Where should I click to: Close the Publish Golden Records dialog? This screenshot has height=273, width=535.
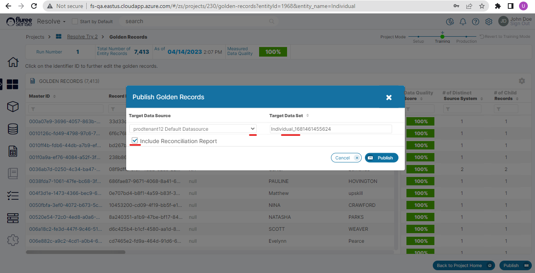pos(389,97)
